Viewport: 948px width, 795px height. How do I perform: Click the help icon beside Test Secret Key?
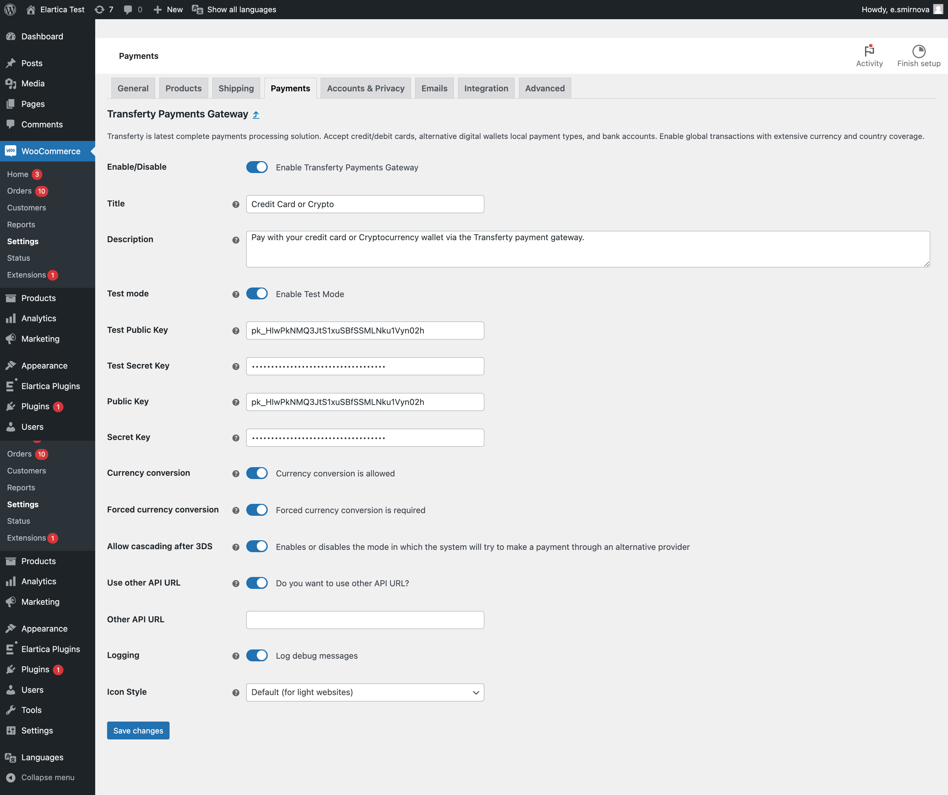click(236, 367)
